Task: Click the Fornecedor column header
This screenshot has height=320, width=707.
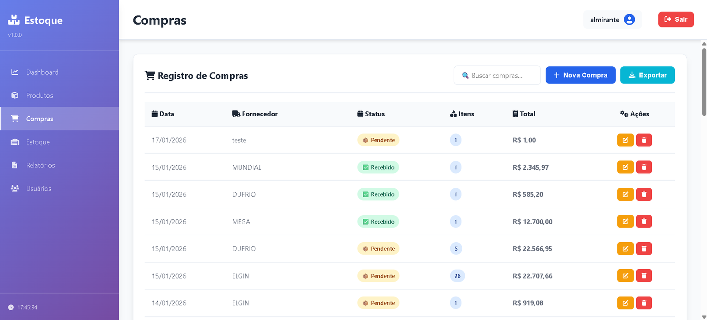Action: click(255, 114)
